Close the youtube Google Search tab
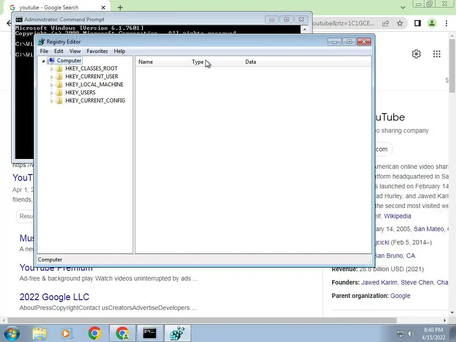456x342 pixels. pos(103,8)
